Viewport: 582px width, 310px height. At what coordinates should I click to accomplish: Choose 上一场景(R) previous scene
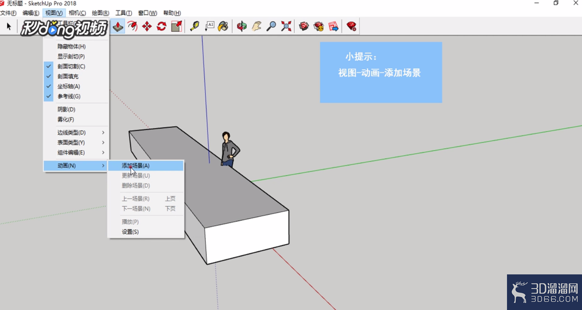coord(146,199)
